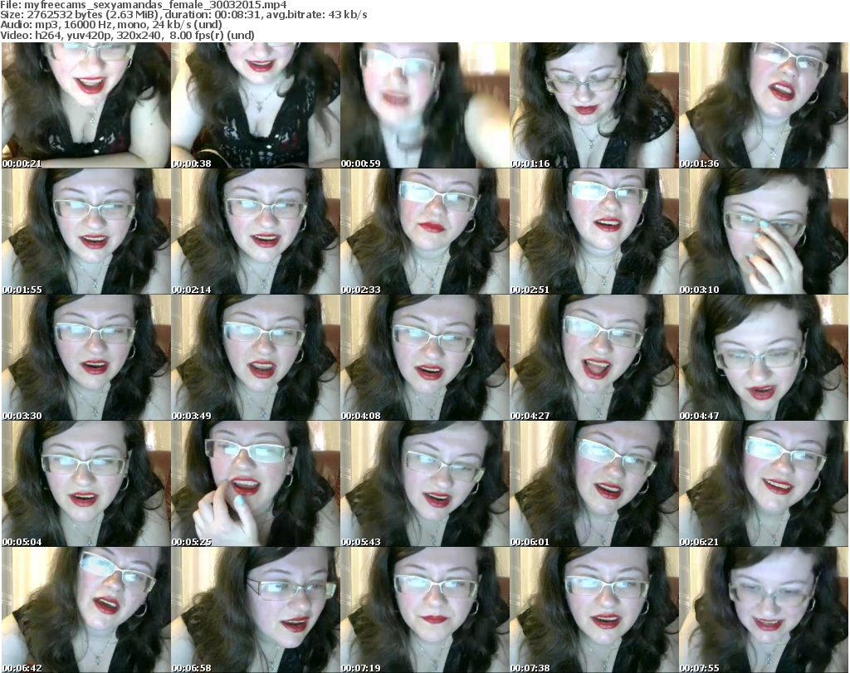
Task: Select the thumbnail stamped 00:03:10
Action: click(x=764, y=232)
